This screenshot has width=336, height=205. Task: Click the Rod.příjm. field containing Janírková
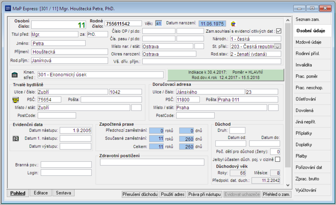[70, 60]
